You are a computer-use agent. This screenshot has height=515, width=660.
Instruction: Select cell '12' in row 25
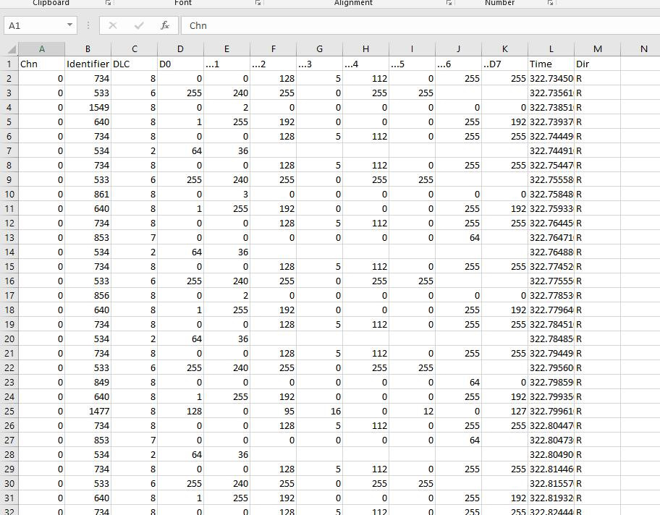(412, 411)
